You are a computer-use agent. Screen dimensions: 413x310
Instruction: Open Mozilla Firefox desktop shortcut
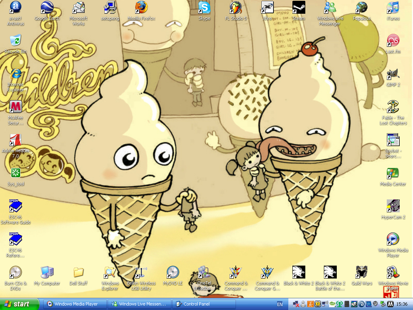(141, 11)
